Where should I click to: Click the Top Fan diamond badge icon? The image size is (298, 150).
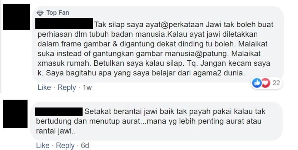(x=40, y=13)
